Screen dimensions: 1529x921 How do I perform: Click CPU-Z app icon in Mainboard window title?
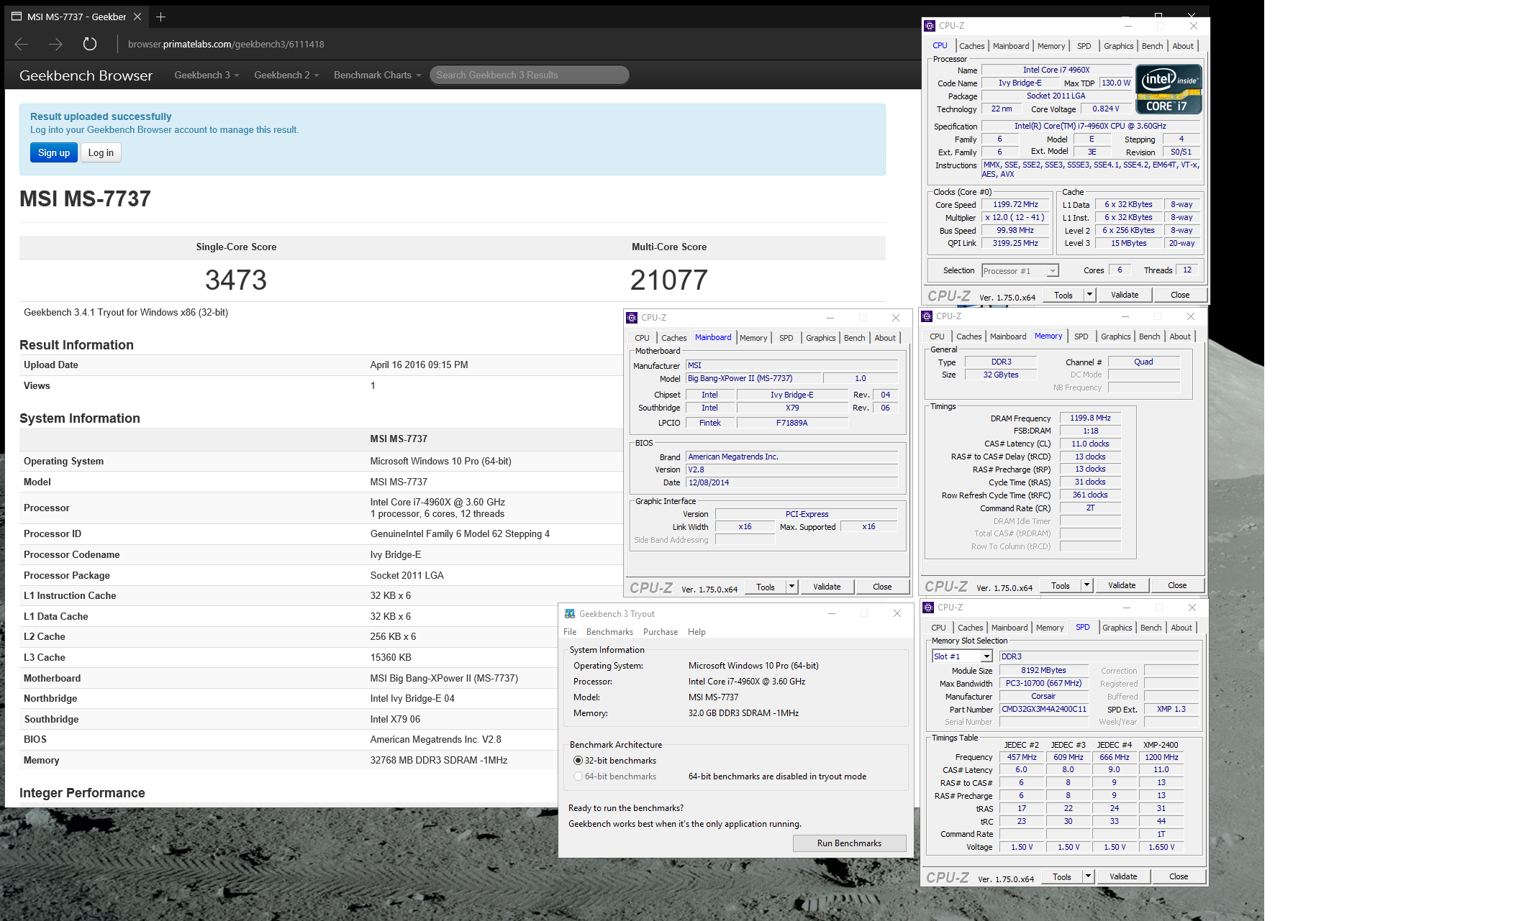(x=632, y=318)
